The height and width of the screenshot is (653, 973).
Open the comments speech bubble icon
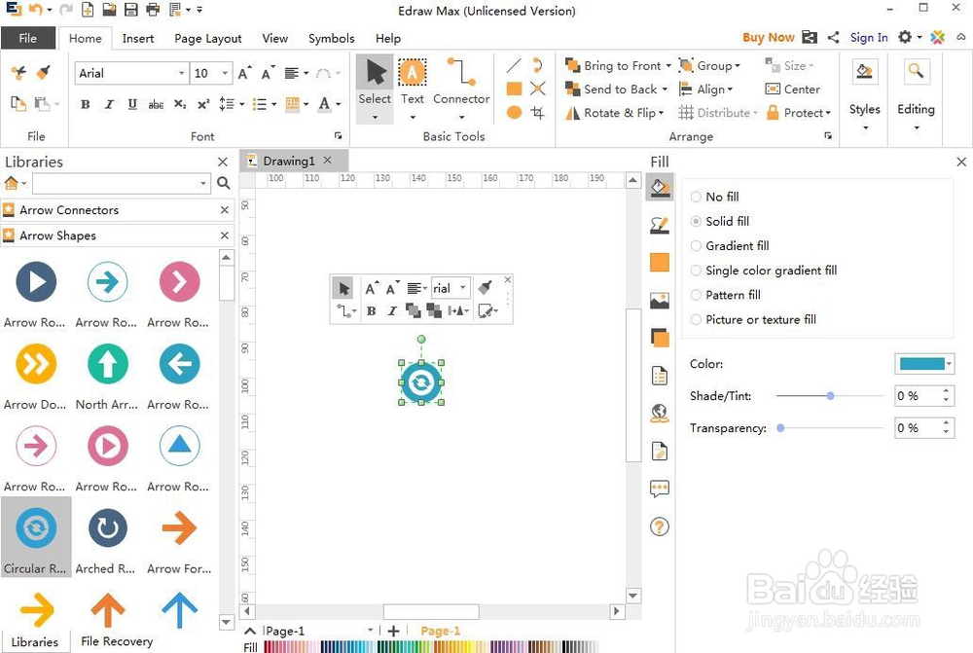660,489
